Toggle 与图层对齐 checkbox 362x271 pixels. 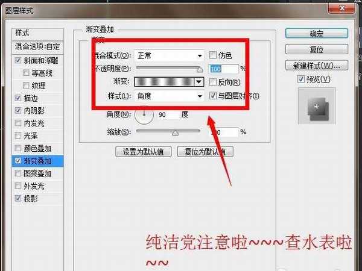212,95
